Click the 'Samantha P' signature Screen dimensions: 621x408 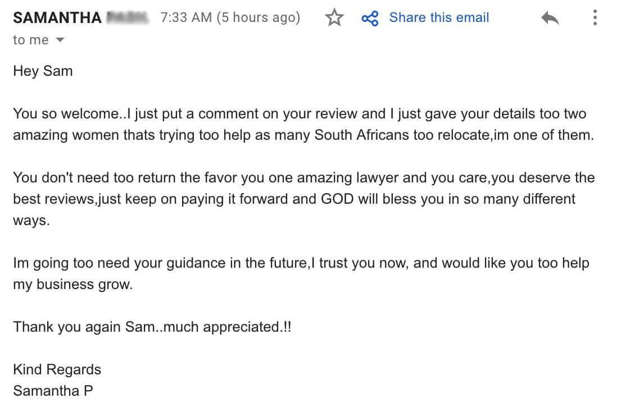(x=53, y=391)
